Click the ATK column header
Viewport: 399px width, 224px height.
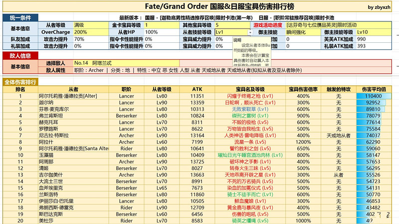(197, 90)
